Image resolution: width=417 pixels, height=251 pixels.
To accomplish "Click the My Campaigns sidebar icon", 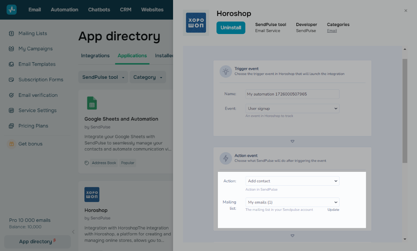I will [11, 49].
